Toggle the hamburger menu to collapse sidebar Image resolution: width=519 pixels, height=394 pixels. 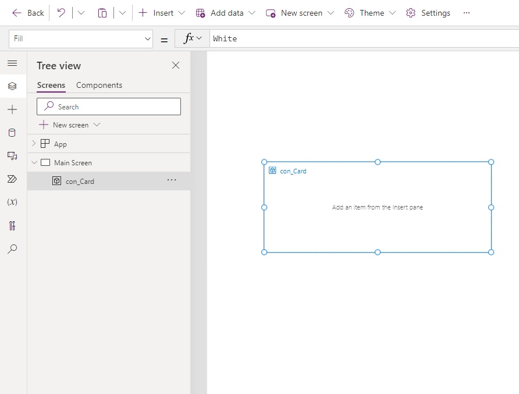point(12,63)
